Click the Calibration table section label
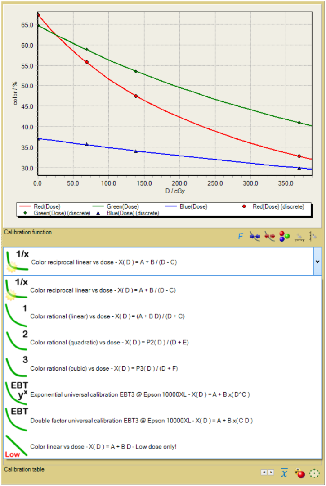Viewport: 326px width, 486px height. [x=24, y=469]
